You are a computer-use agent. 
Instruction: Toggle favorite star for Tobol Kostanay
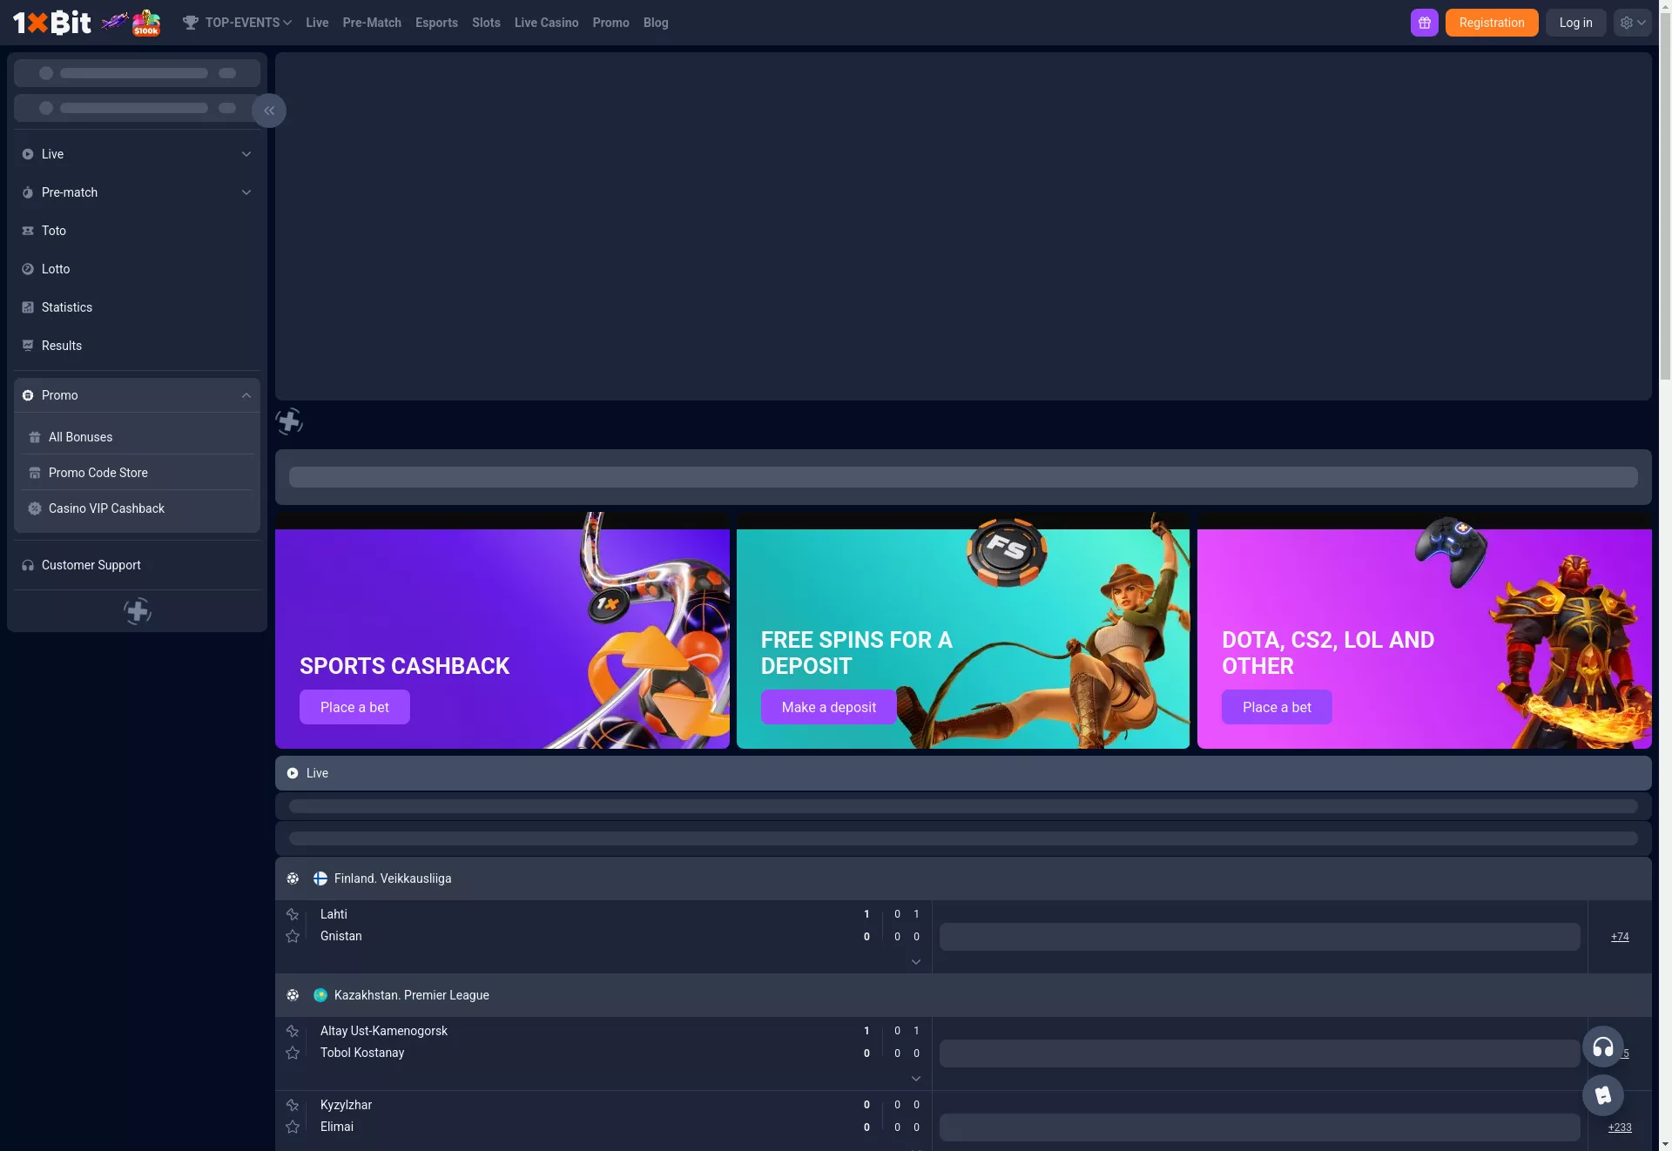(x=293, y=1053)
